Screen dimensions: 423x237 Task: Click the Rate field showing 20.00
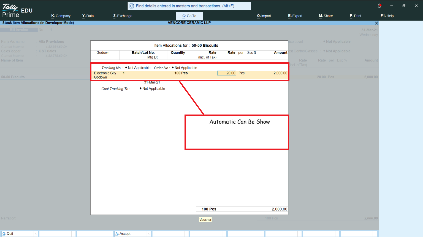[227, 73]
